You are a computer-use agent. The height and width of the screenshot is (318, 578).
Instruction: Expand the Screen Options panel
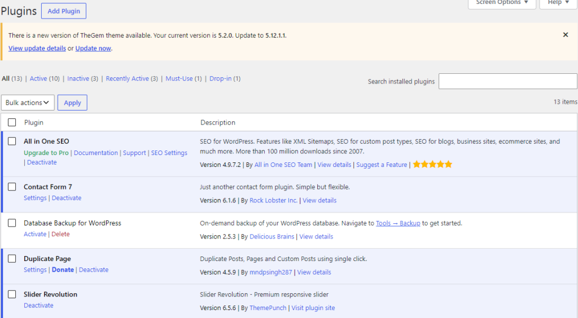[502, 3]
